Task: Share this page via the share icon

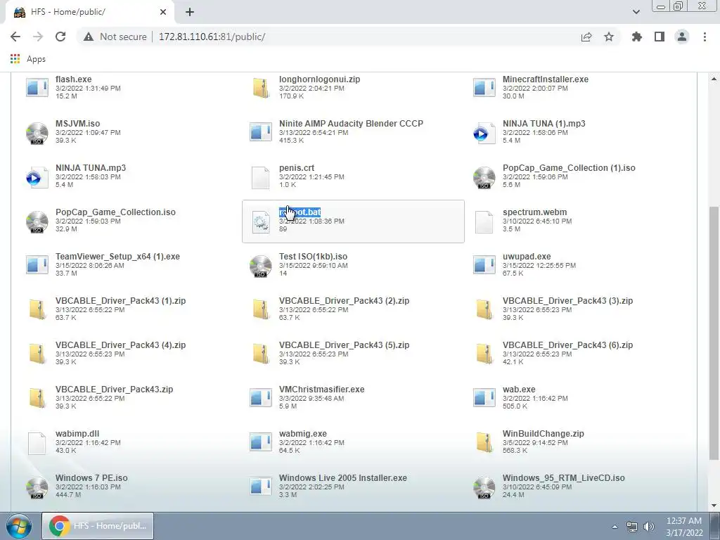Action: (586, 37)
